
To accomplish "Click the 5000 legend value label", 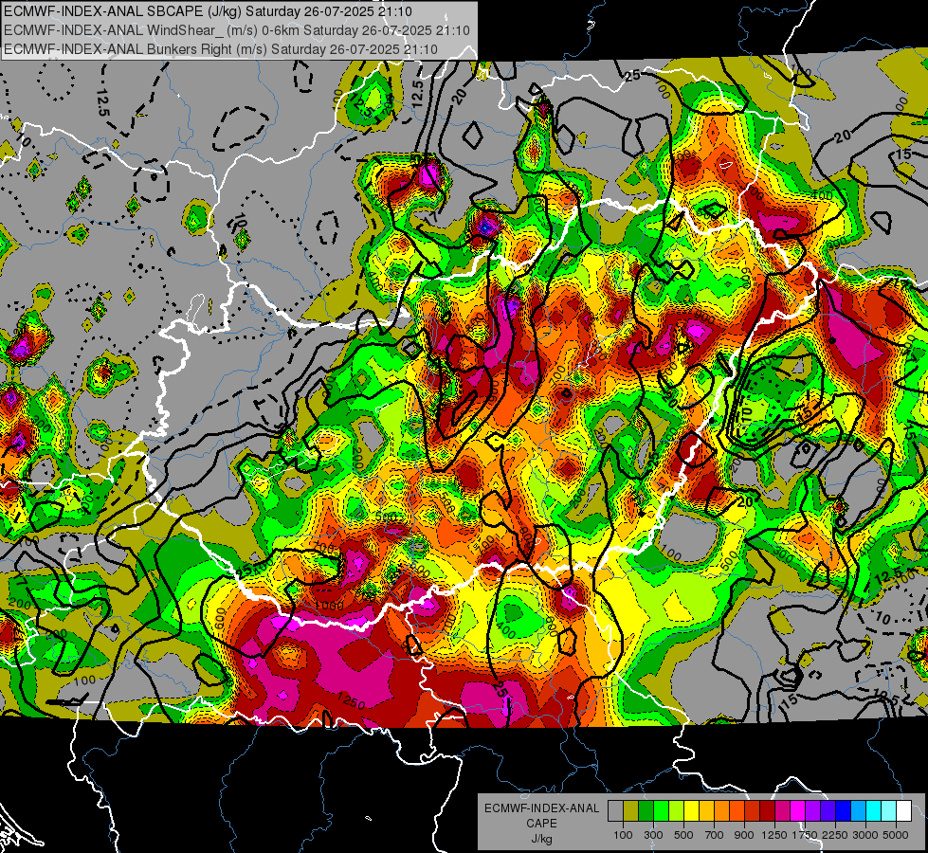I will click(x=896, y=835).
